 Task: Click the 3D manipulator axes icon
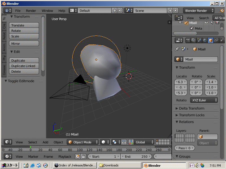coord(131,142)
